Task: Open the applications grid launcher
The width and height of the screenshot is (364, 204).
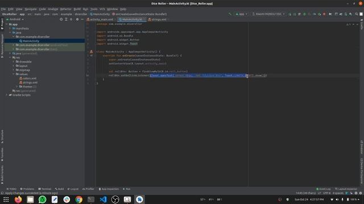Action: coord(6,199)
